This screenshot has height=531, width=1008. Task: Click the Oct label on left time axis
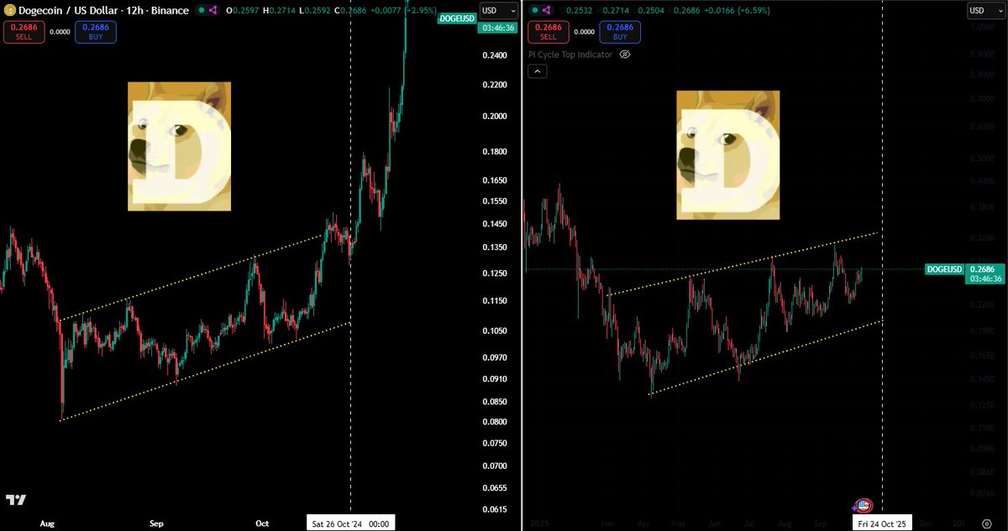coord(262,523)
